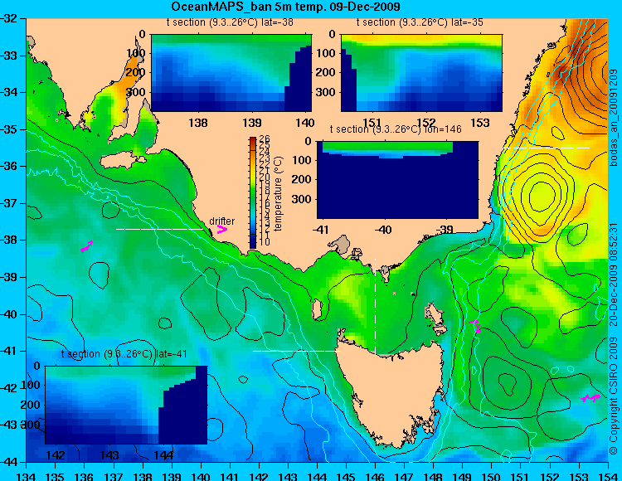The image size is (622, 481).
Task: Click the white dash-dot vertical line at lon 146
Action: point(375,306)
